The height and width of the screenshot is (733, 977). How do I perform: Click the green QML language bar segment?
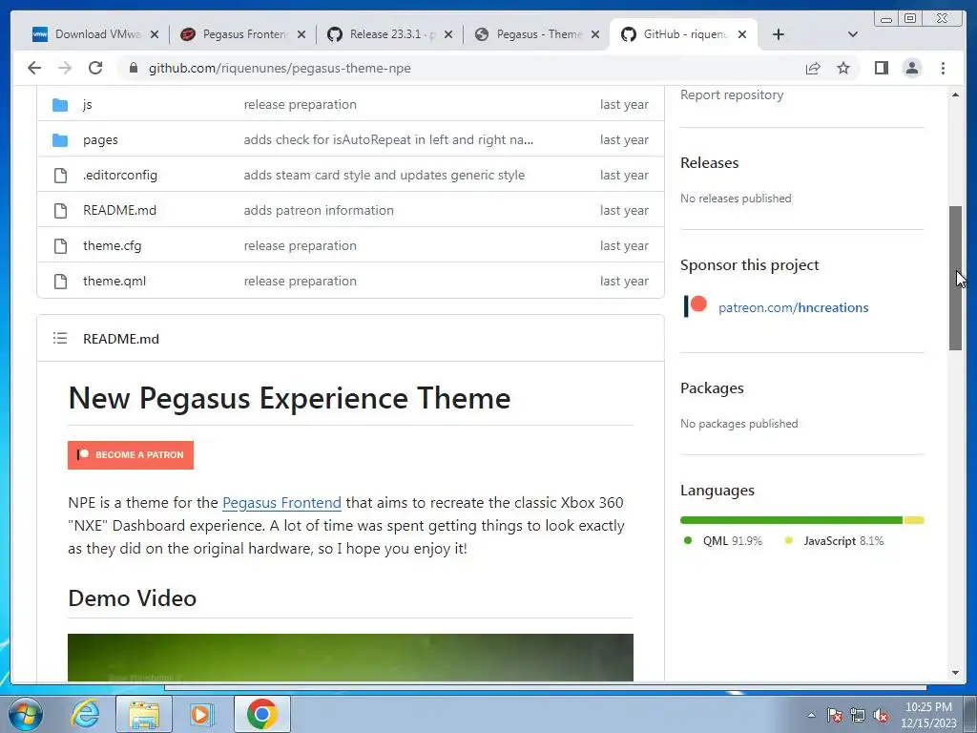[x=791, y=520]
